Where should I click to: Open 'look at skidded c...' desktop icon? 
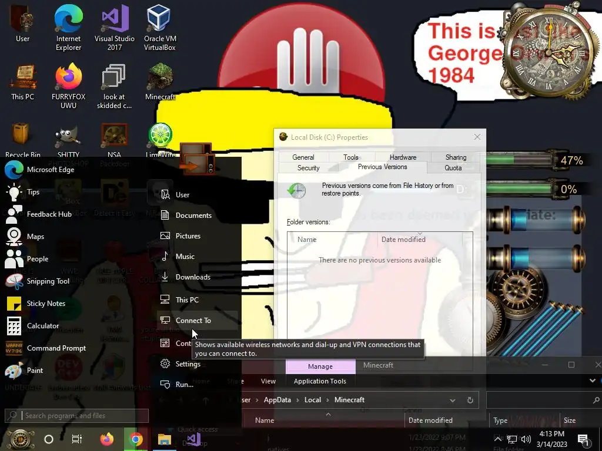point(114,86)
